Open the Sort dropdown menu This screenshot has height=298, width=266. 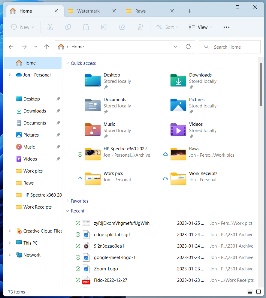click(x=167, y=27)
